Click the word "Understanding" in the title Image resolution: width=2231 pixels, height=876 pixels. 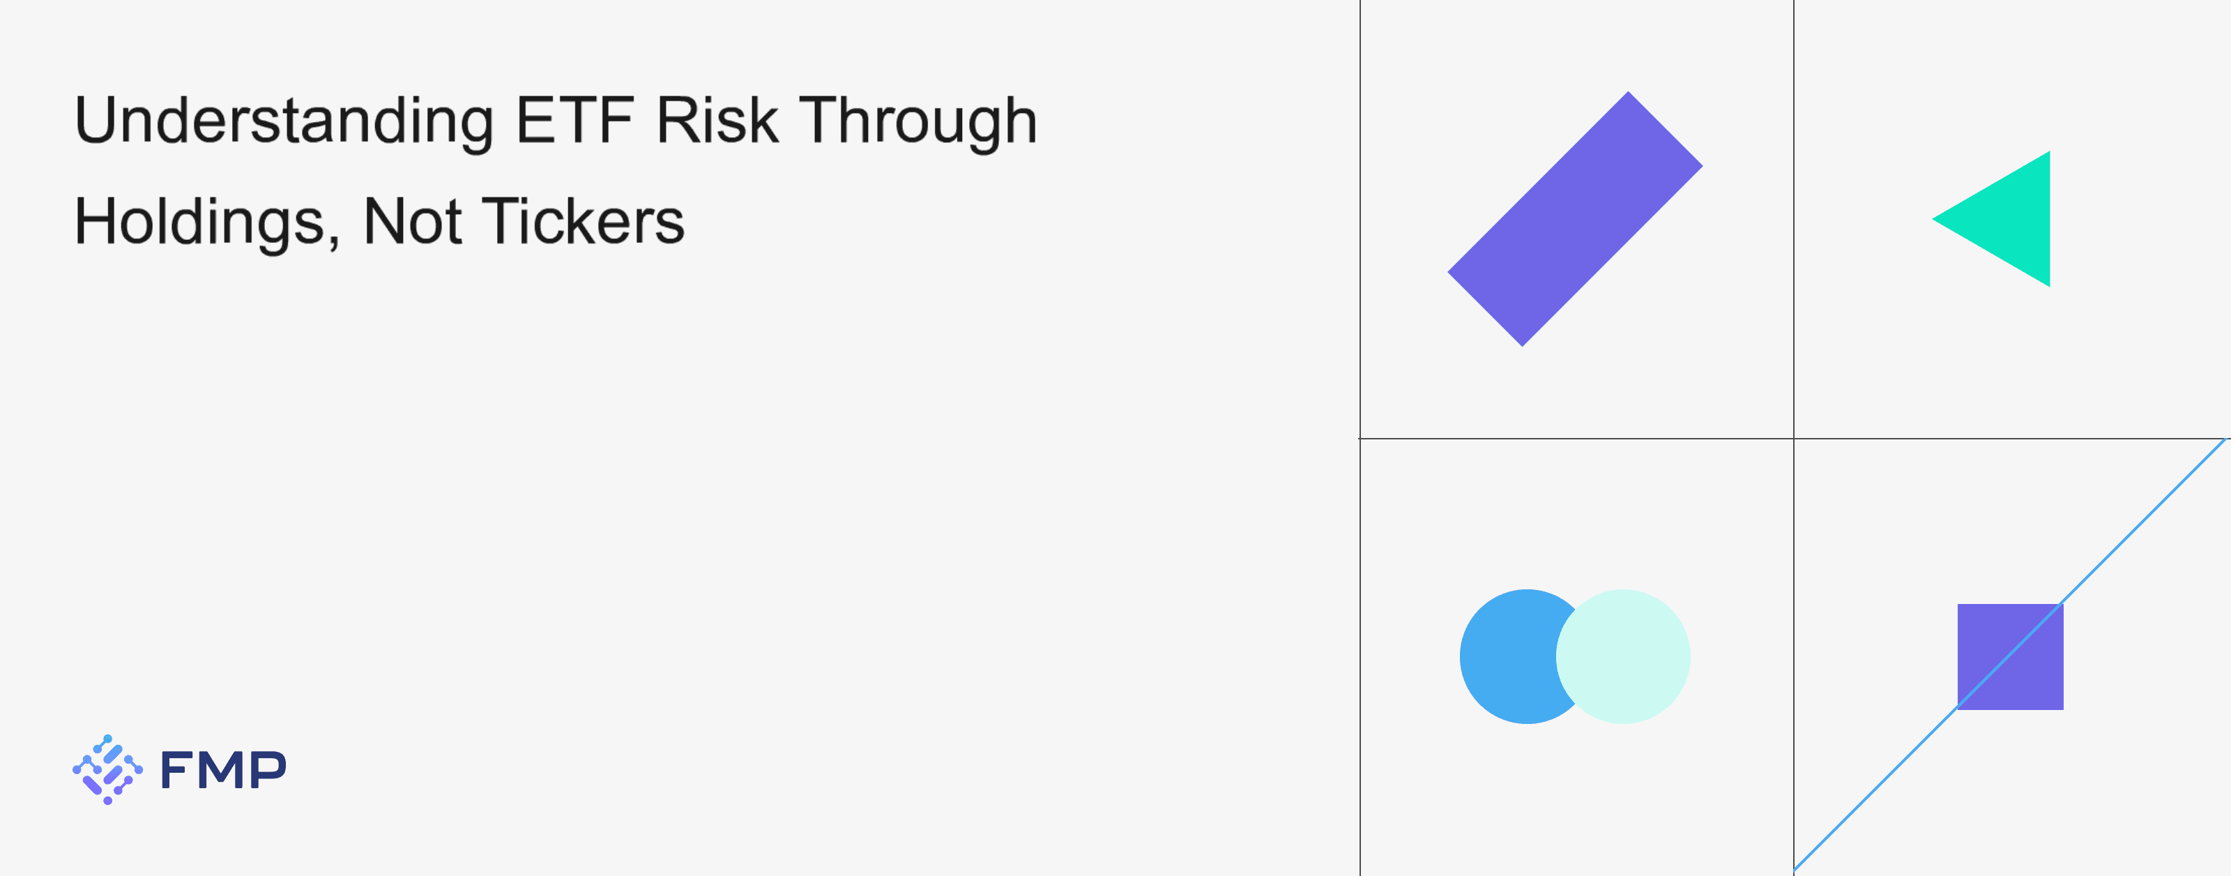pyautogui.click(x=284, y=121)
